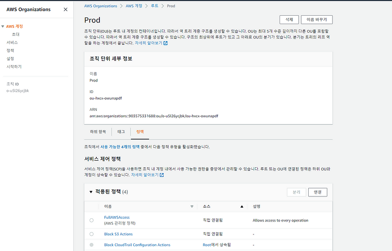Select the ARN value text
This screenshot has width=392, height=251.
tap(154, 116)
